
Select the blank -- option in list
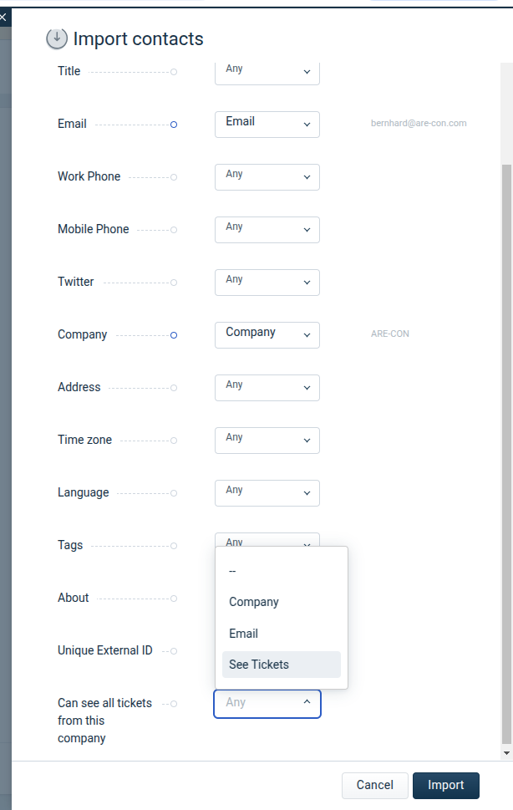coord(282,571)
